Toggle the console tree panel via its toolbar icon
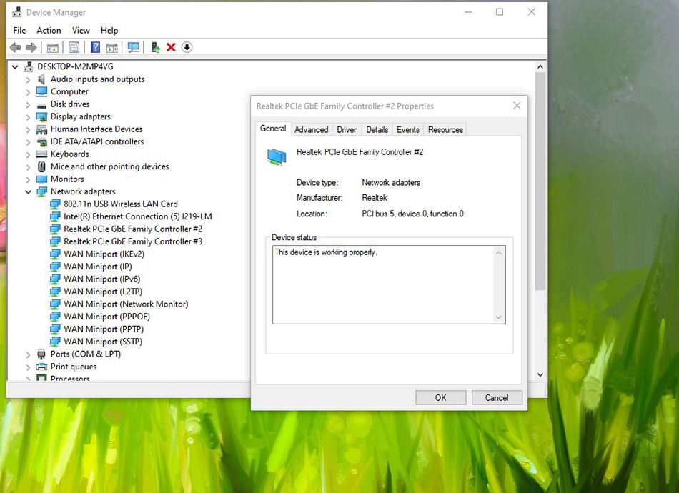 click(x=53, y=47)
